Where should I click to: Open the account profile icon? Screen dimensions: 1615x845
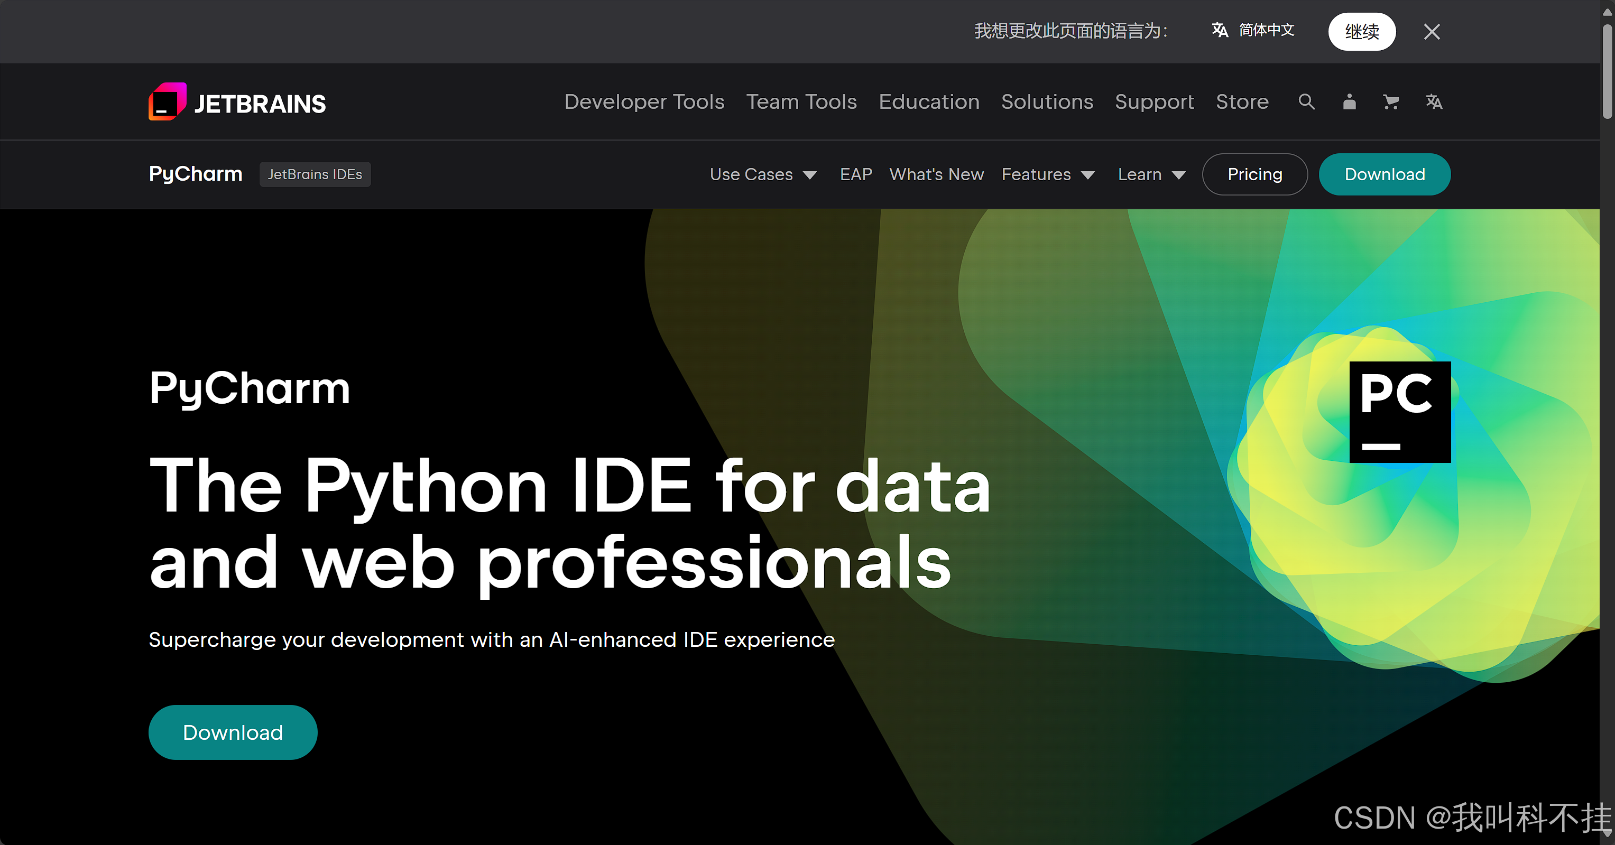[x=1349, y=101]
